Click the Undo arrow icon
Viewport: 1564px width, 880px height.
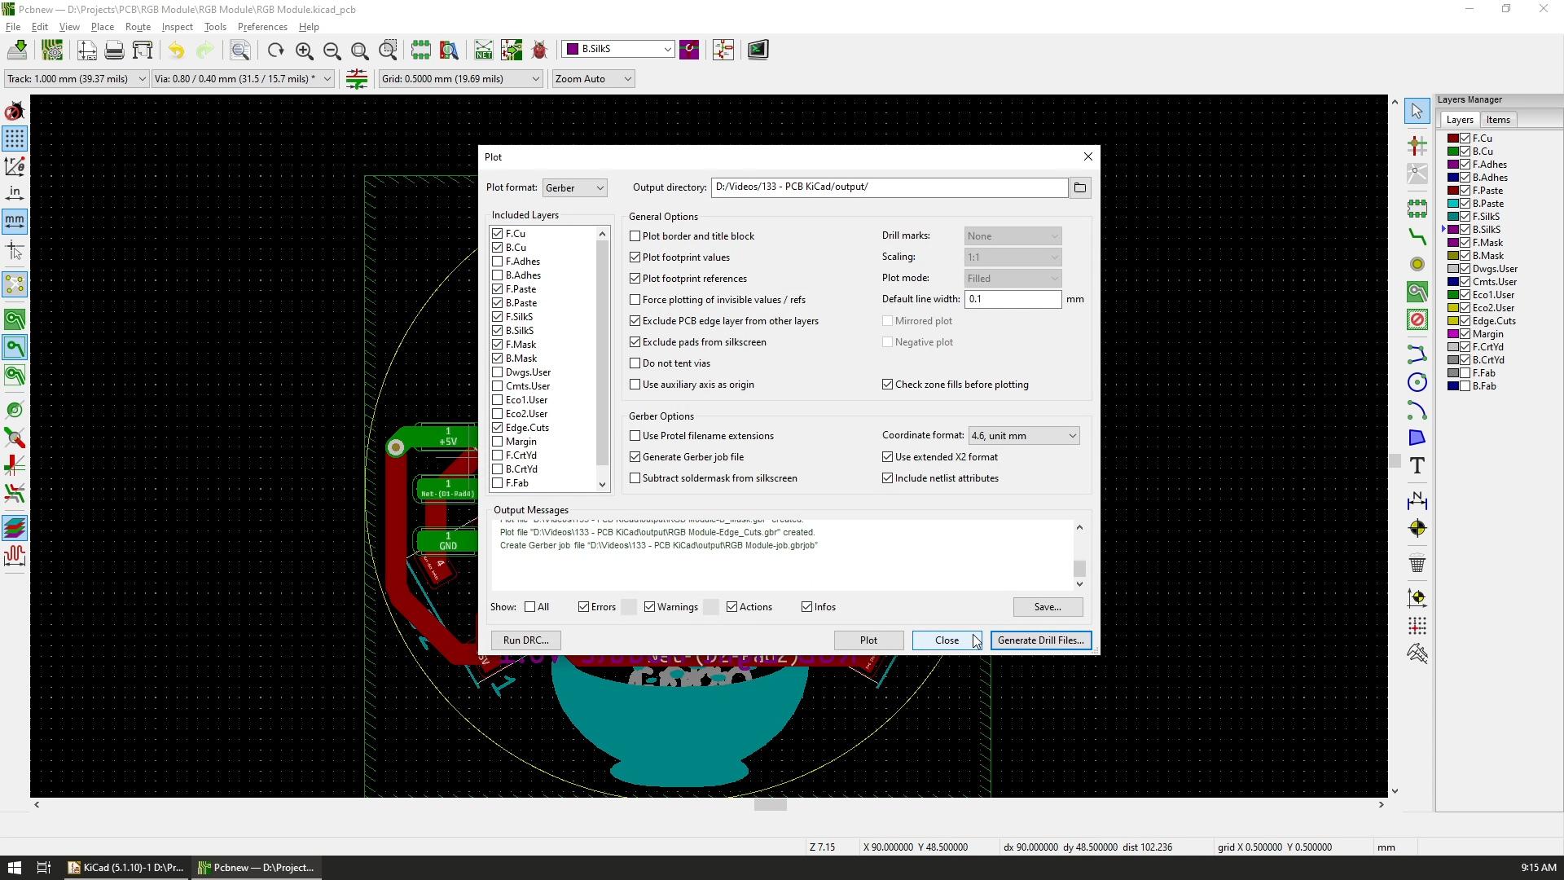click(x=176, y=51)
